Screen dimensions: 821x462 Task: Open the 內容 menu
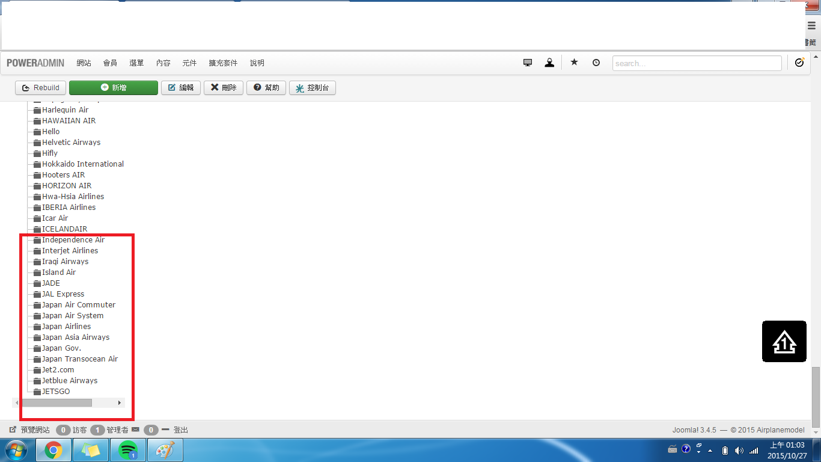[x=163, y=63]
